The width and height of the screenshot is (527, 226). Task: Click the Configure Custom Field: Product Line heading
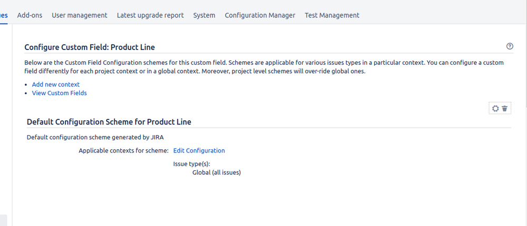[90, 47]
